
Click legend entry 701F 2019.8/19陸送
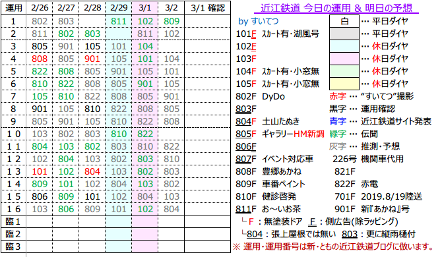coord(378,196)
